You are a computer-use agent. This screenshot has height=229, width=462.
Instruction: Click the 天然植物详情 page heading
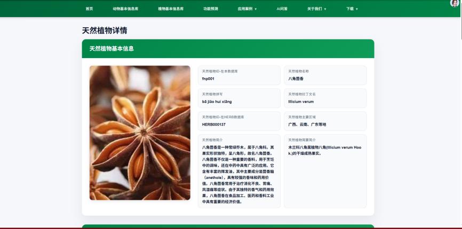tap(105, 31)
